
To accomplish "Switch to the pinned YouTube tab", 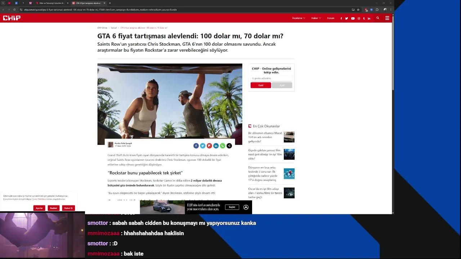I will pyautogui.click(x=9, y=3).
